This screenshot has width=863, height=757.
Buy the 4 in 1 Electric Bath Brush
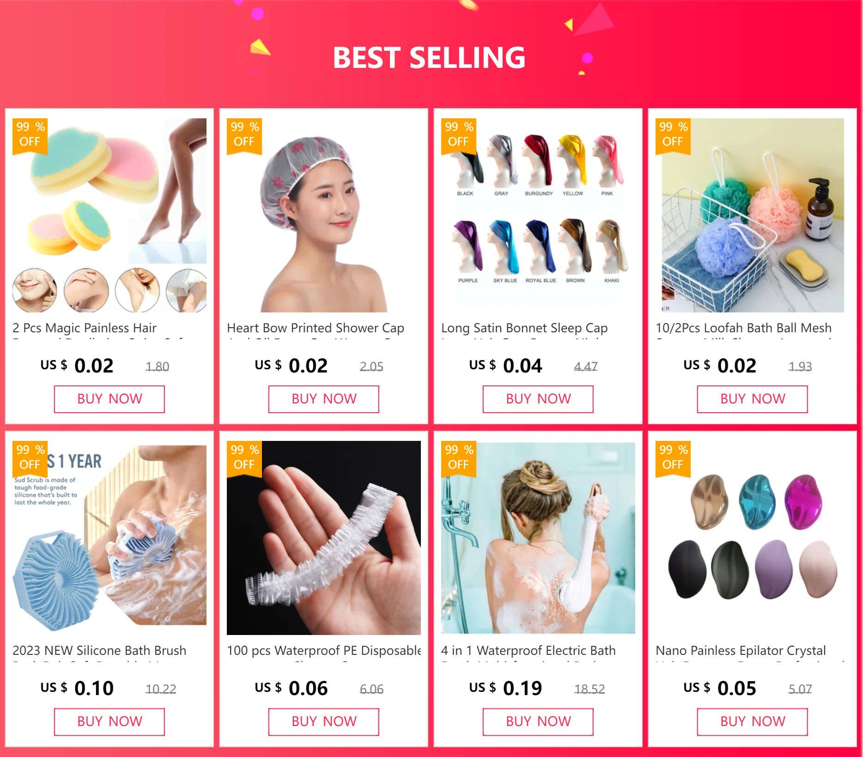click(538, 722)
